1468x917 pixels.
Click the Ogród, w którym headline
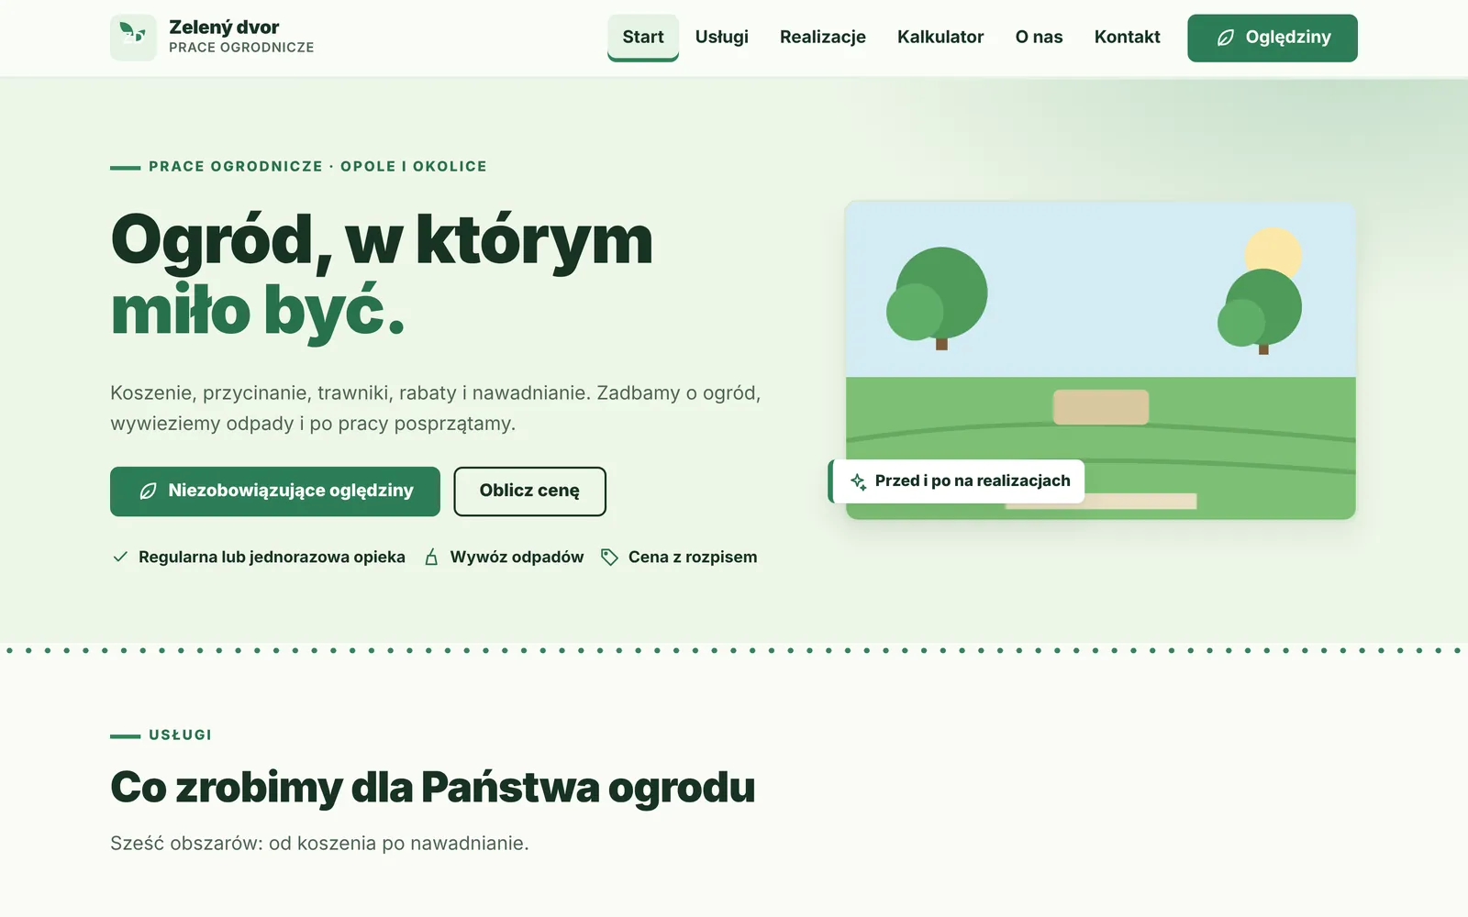(x=382, y=240)
